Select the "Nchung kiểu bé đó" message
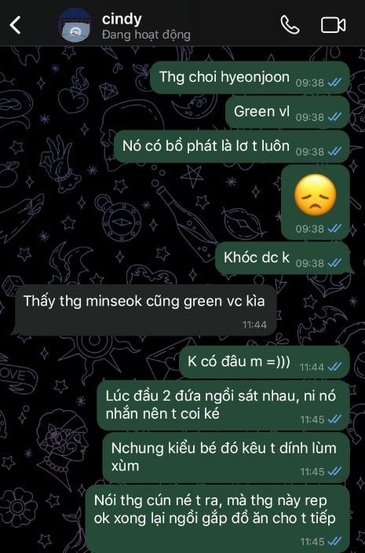Screen dimensions: 365x553 (x=226, y=457)
